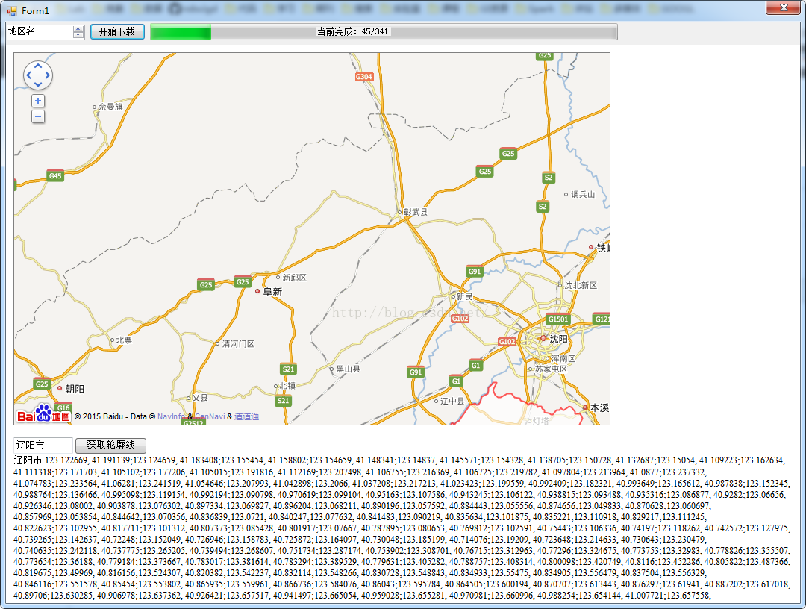The width and height of the screenshot is (806, 609).
Task: Click the map pan down arrow
Action: [38, 84]
